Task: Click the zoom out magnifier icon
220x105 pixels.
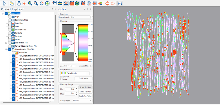Action: point(36,3)
